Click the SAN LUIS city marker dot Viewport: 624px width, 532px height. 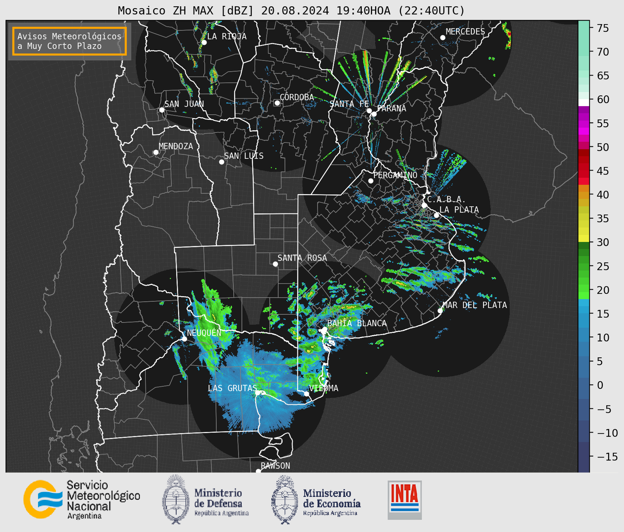coord(222,162)
